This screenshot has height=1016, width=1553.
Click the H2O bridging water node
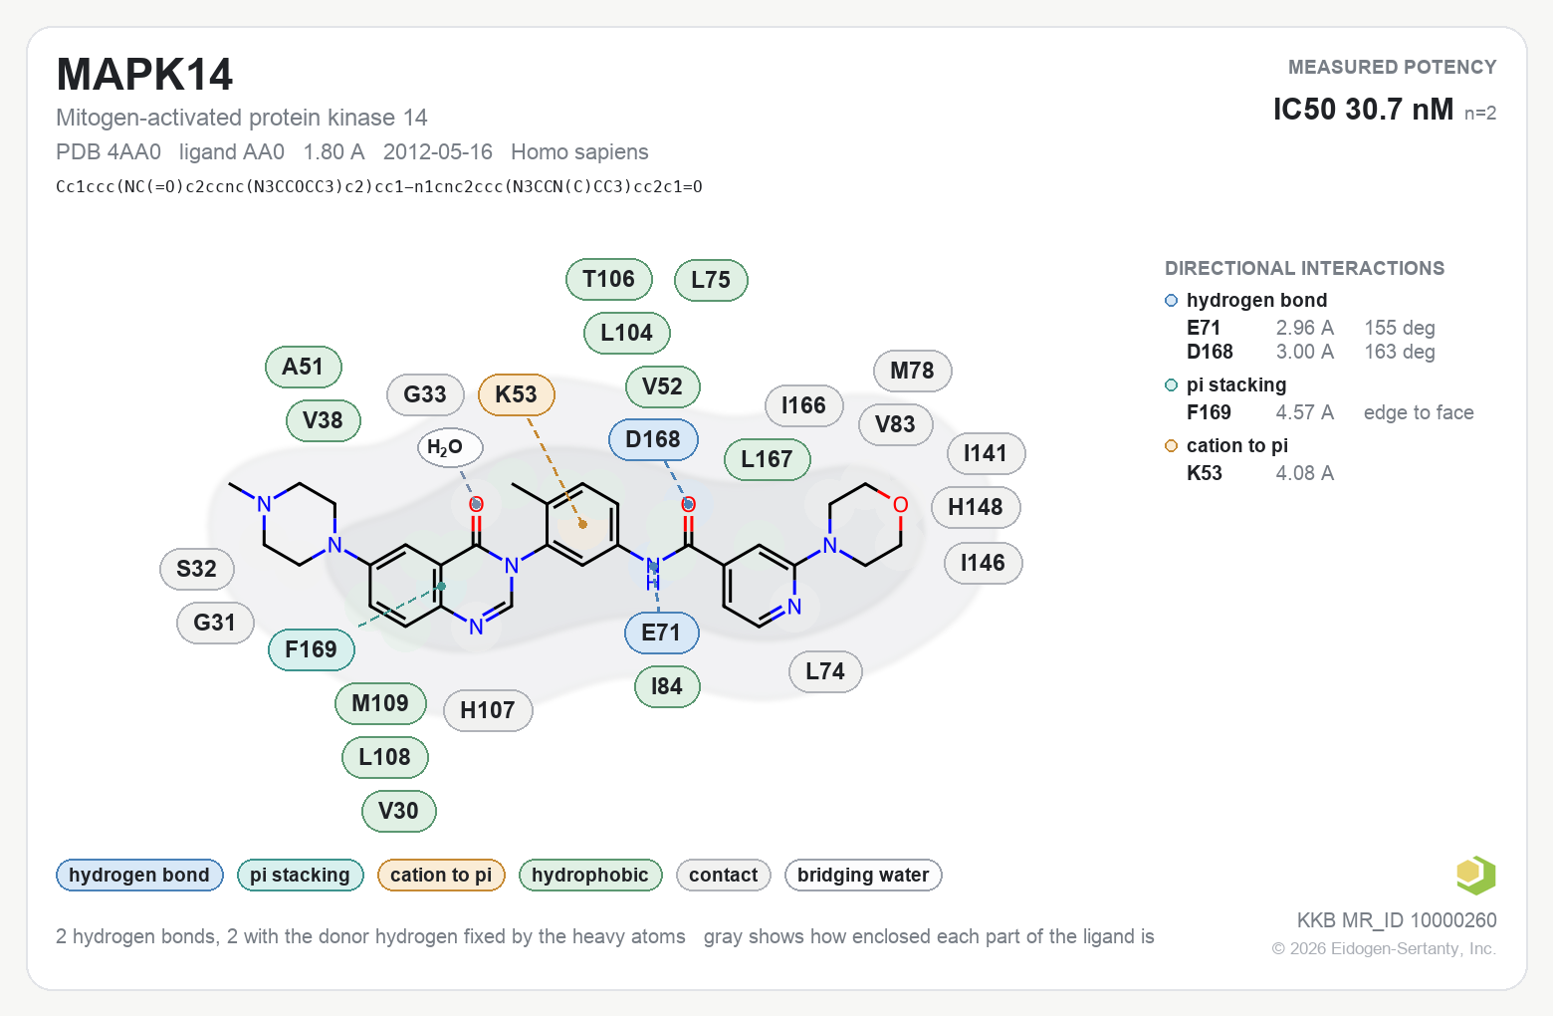coord(449,447)
